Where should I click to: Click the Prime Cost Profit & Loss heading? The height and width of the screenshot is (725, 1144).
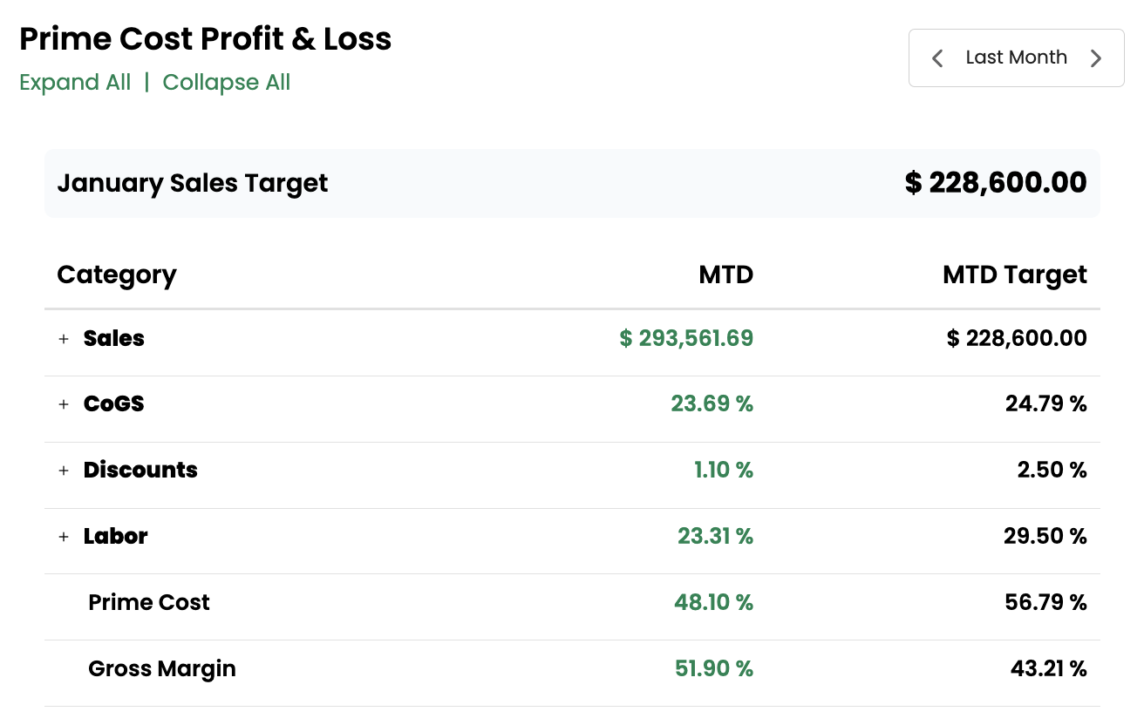coord(206,39)
